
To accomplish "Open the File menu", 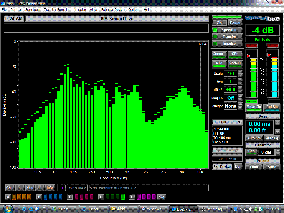I will pos(4,10).
